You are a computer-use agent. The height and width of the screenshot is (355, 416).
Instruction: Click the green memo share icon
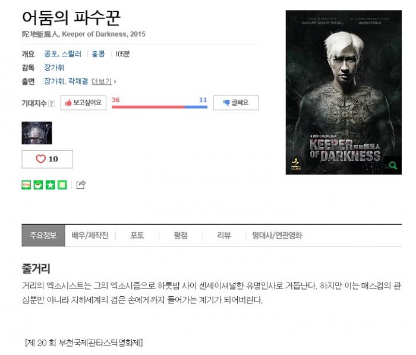point(62,185)
